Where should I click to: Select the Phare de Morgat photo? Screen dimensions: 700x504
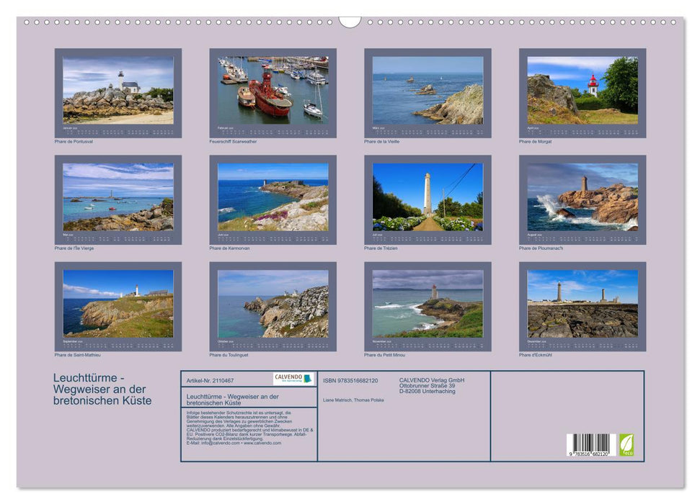pos(582,90)
